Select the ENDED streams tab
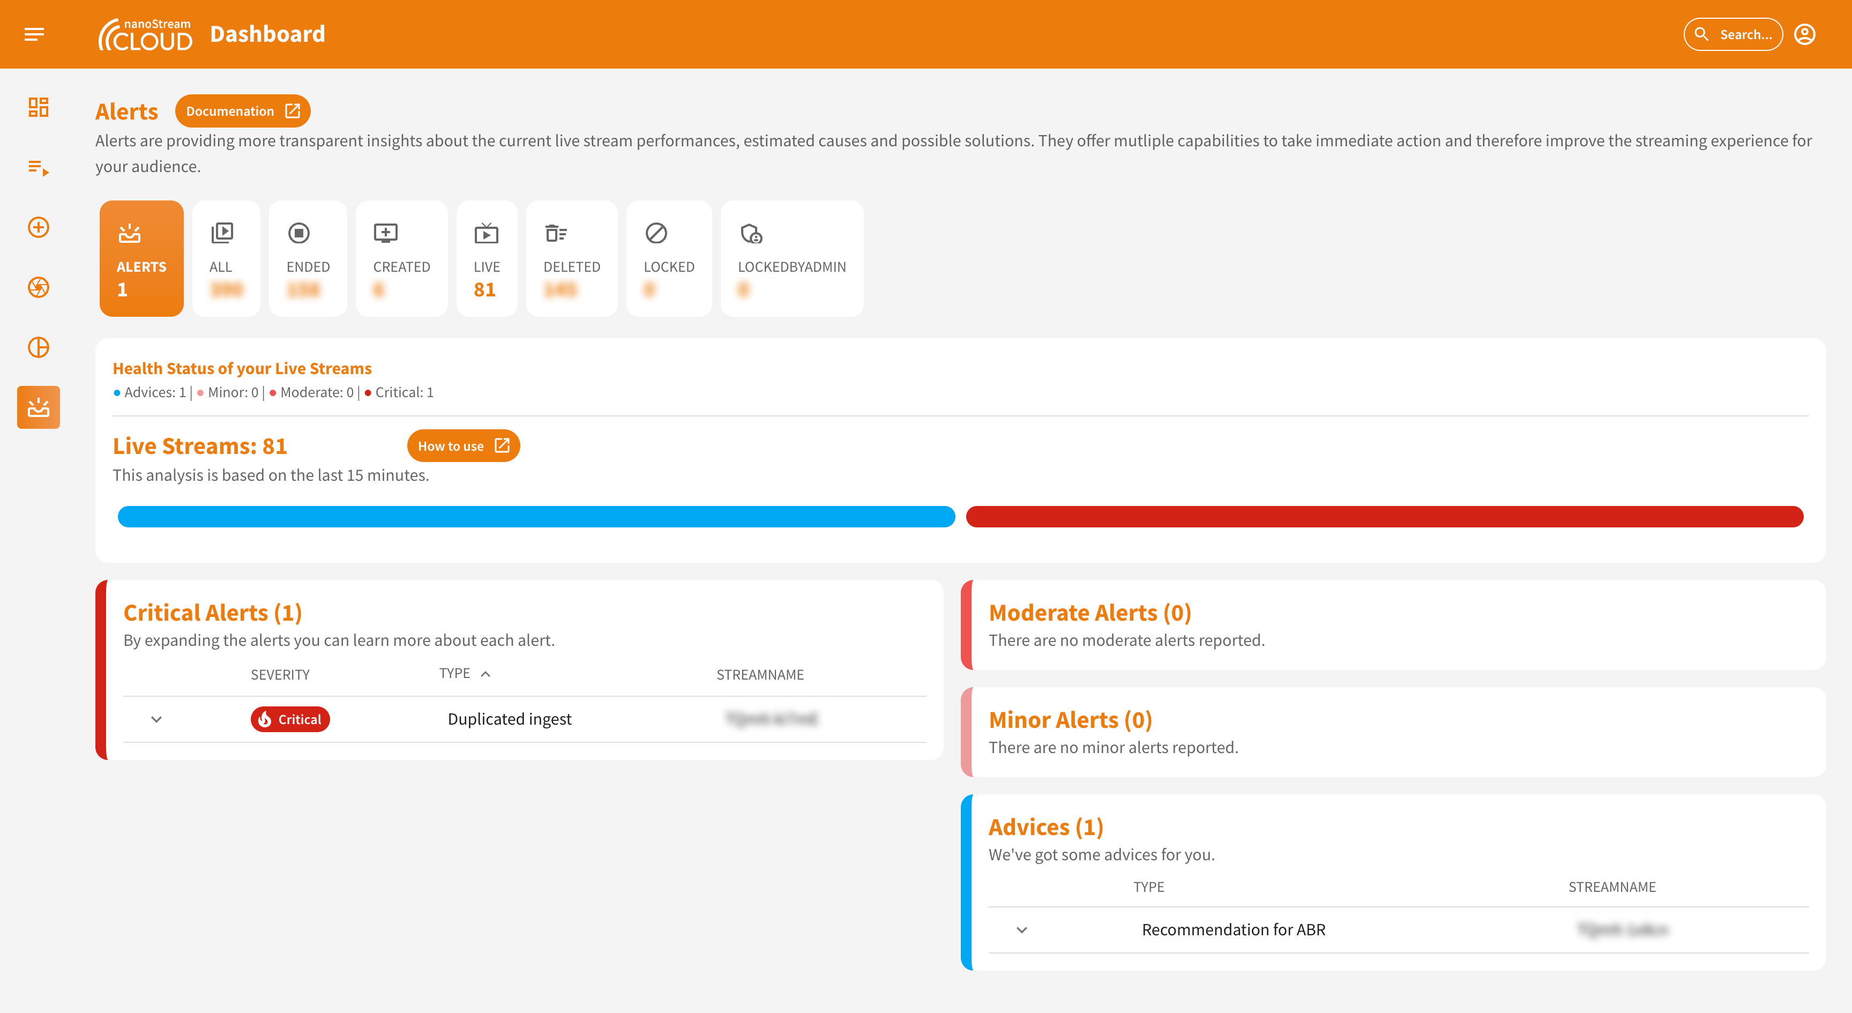Screen dimensions: 1852x1013 tap(308, 258)
